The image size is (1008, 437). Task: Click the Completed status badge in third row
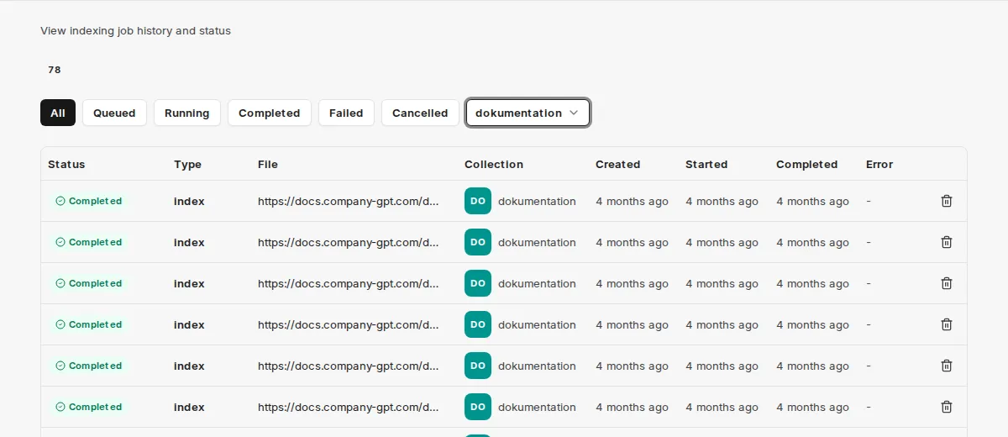point(88,283)
